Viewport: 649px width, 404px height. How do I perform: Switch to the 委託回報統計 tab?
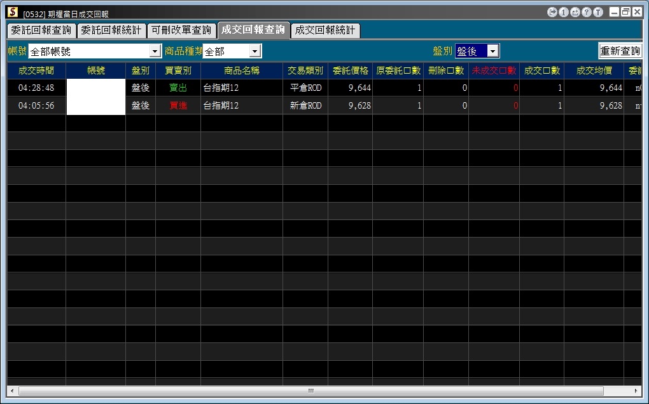tap(111, 30)
